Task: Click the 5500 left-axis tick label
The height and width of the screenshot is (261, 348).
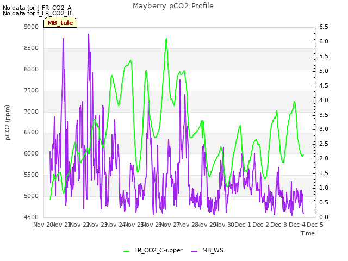Action: [x=32, y=175]
